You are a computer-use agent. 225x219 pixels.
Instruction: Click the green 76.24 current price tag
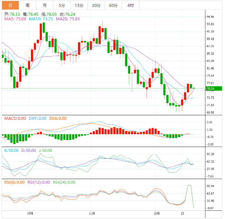(214, 88)
